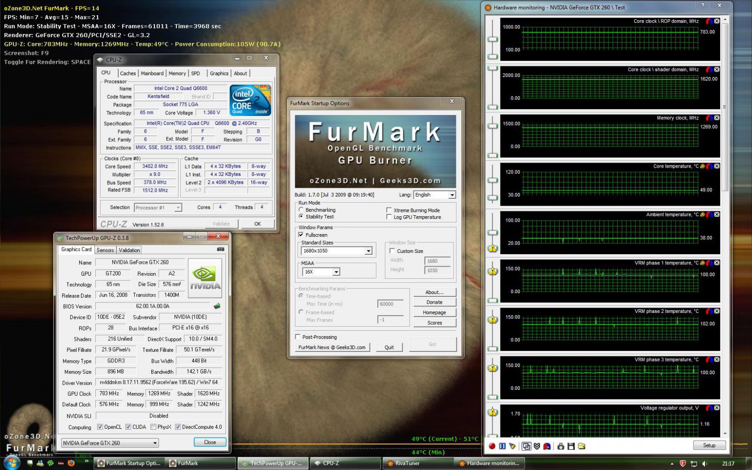
Task: Click the warning triangle on VRM phase 1 graph
Action: click(493, 271)
